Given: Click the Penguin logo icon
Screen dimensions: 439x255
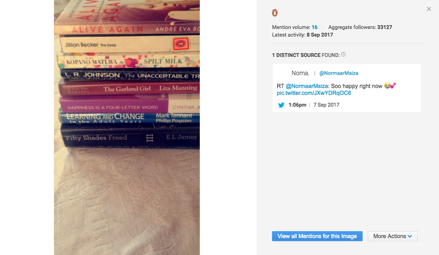Looking at the screenshot, I should click(x=275, y=12).
